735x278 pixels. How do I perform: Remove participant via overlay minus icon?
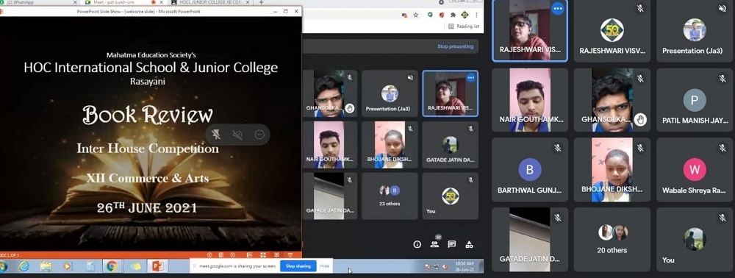tap(259, 135)
